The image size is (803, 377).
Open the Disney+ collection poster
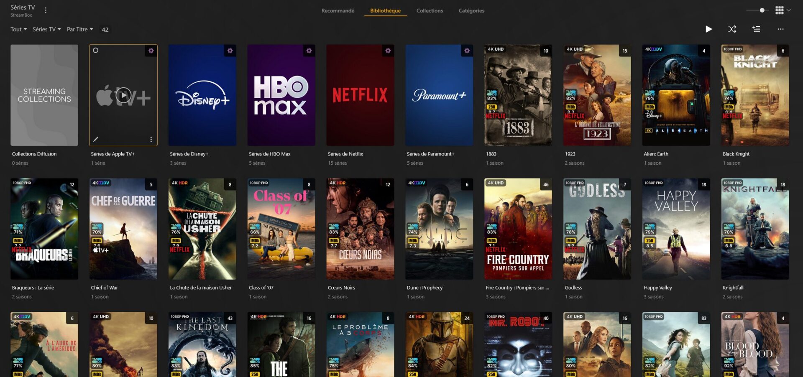pyautogui.click(x=202, y=95)
